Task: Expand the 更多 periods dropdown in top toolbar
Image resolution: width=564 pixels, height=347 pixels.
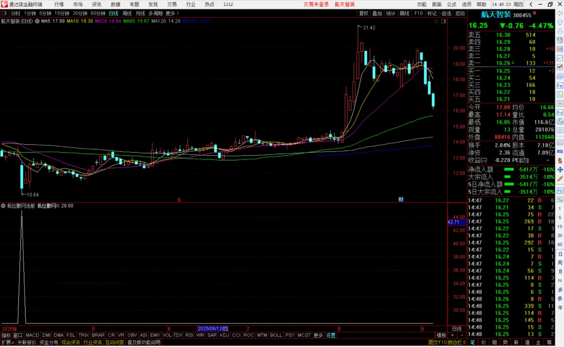Action: pos(172,13)
